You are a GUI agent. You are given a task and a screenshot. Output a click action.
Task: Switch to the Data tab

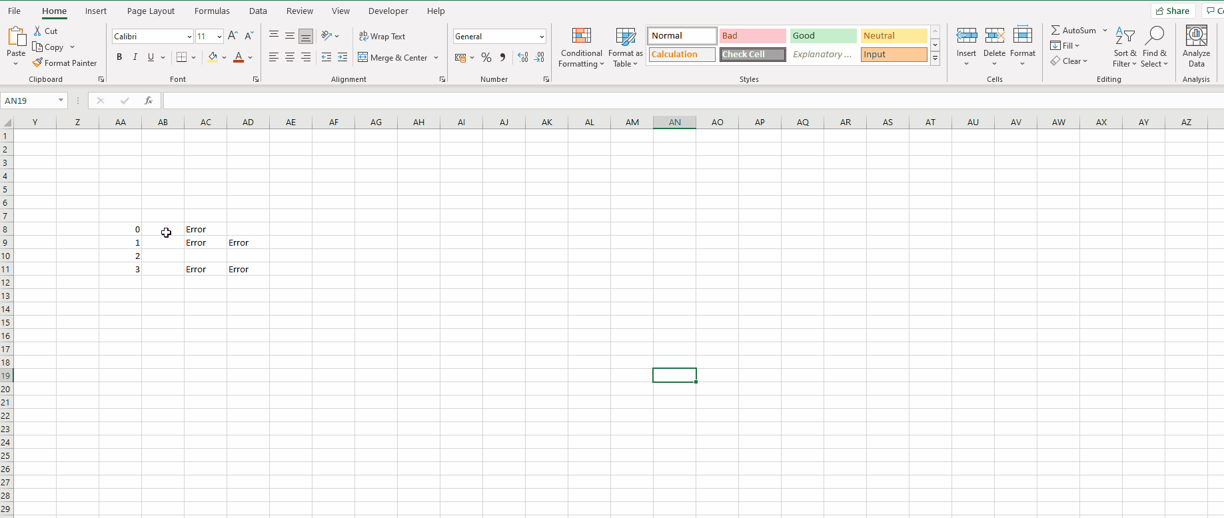[258, 11]
